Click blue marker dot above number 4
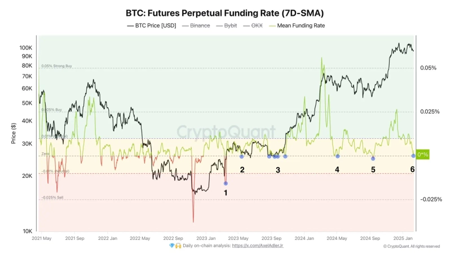This screenshot has height=254, width=451. pyautogui.click(x=338, y=156)
